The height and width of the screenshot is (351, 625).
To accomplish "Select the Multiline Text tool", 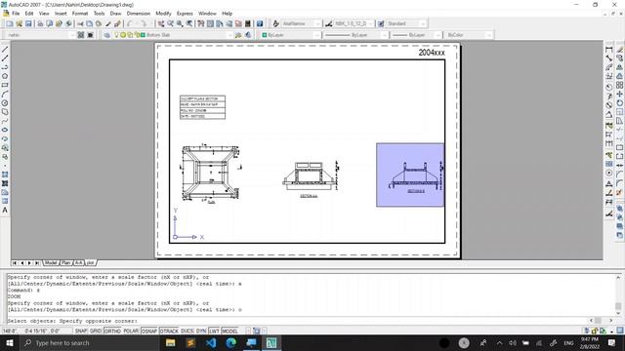I will click(5, 211).
